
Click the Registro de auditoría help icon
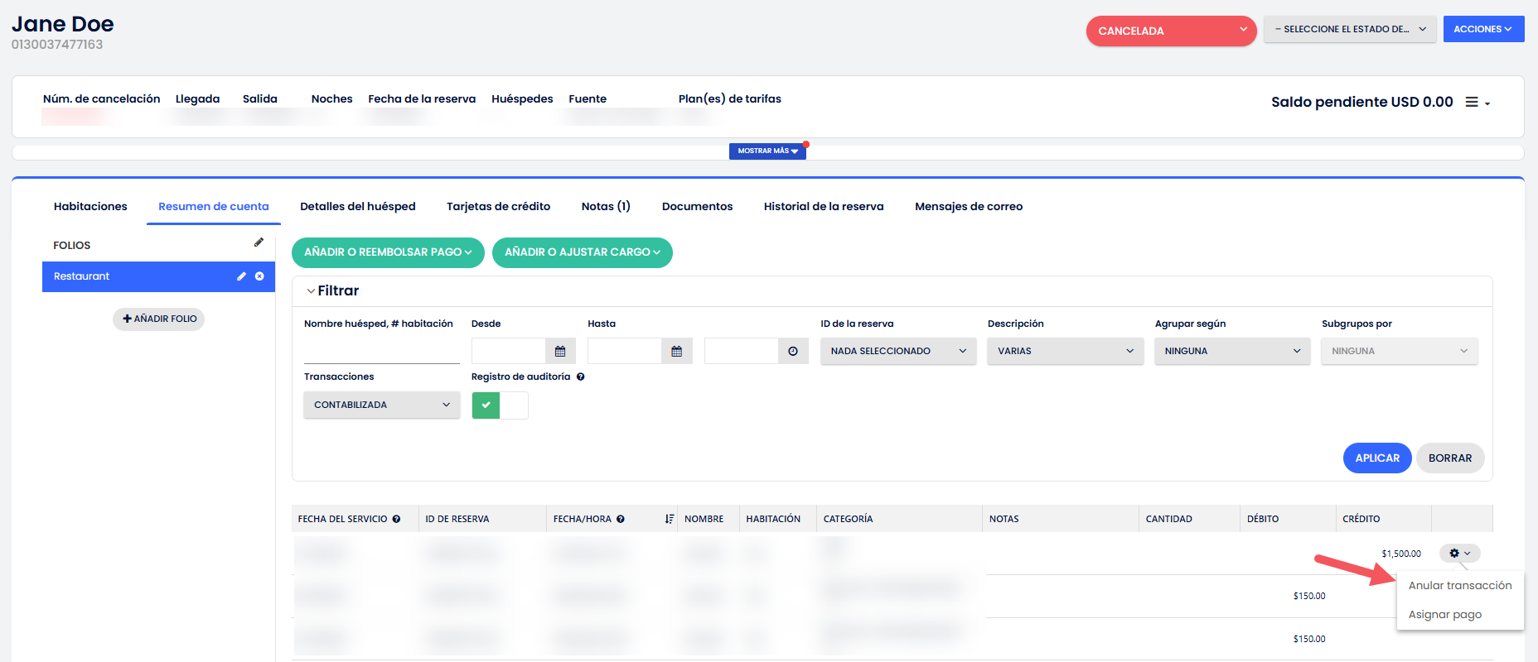(580, 377)
